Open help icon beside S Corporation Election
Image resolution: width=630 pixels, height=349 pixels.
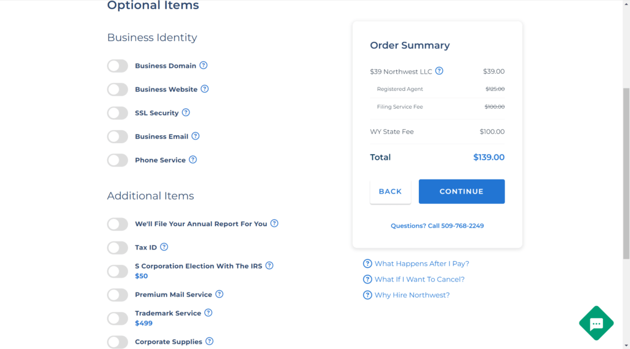(269, 265)
